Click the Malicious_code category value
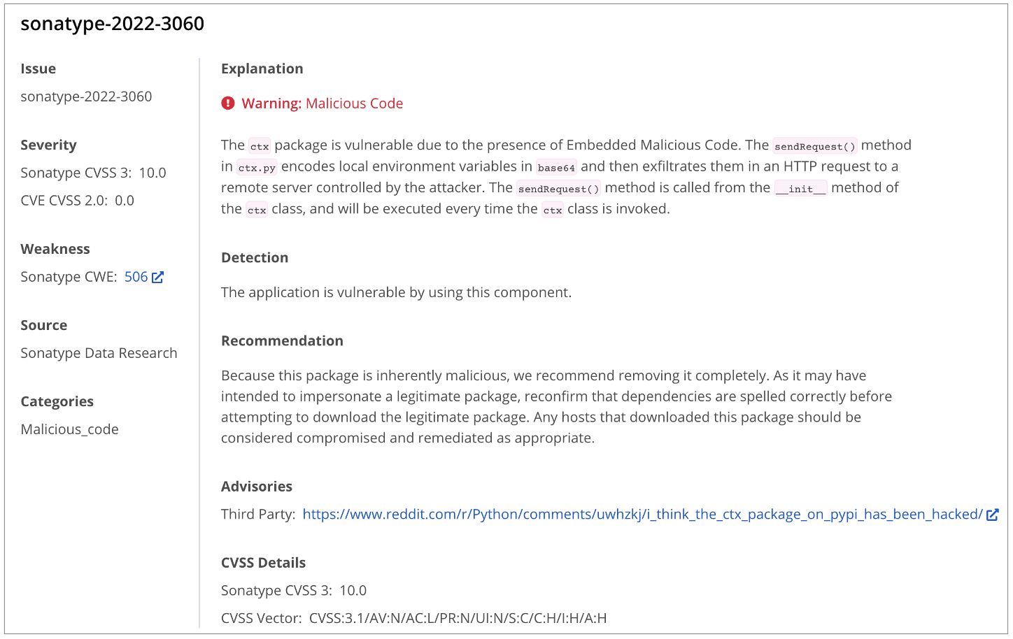 coord(69,429)
